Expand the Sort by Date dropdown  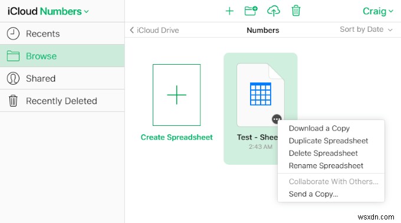[x=366, y=29]
